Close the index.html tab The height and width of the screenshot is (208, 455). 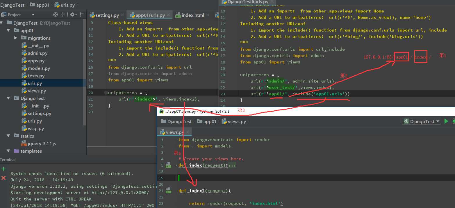point(208,15)
